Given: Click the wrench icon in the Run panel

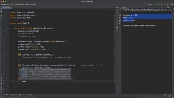Looking at the screenshot, I should [x=117, y=13].
